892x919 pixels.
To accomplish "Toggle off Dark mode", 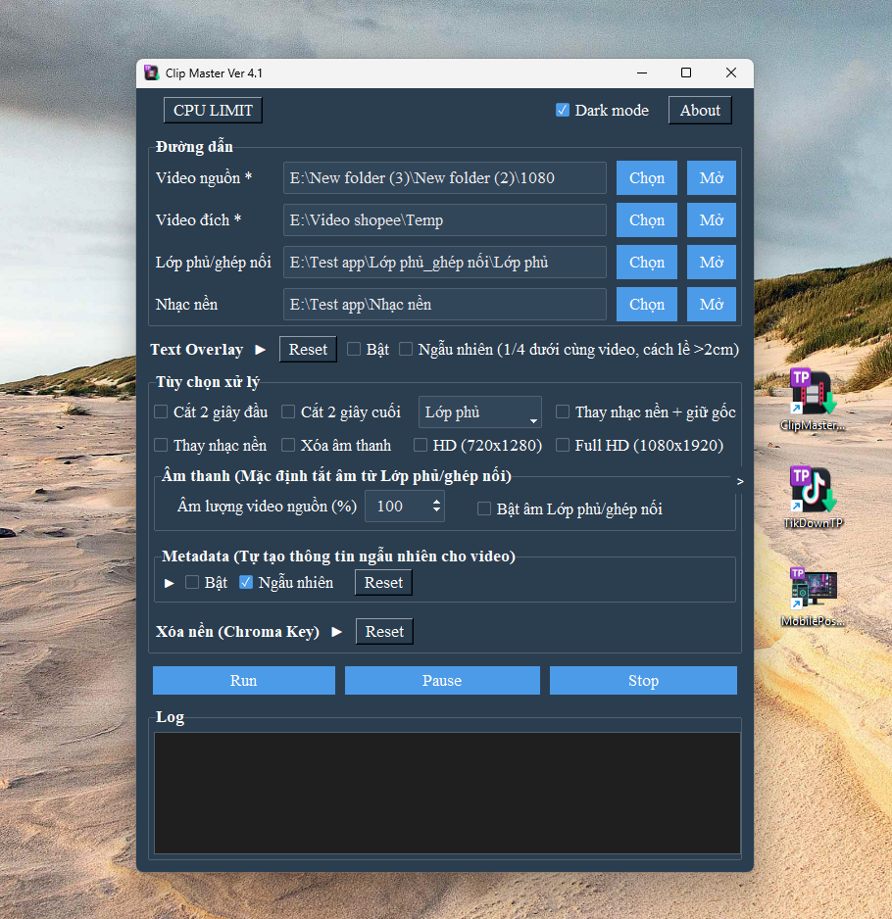I will (562, 110).
